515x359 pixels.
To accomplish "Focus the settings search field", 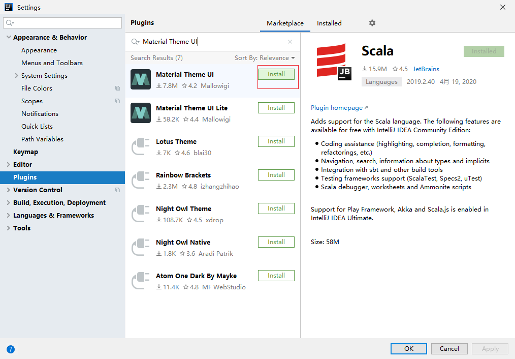I will pos(62,23).
